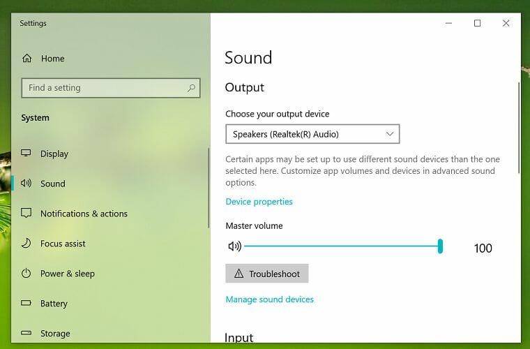530x349 pixels.
Task: Open Power & sleep settings
Action: [x=110, y=273]
